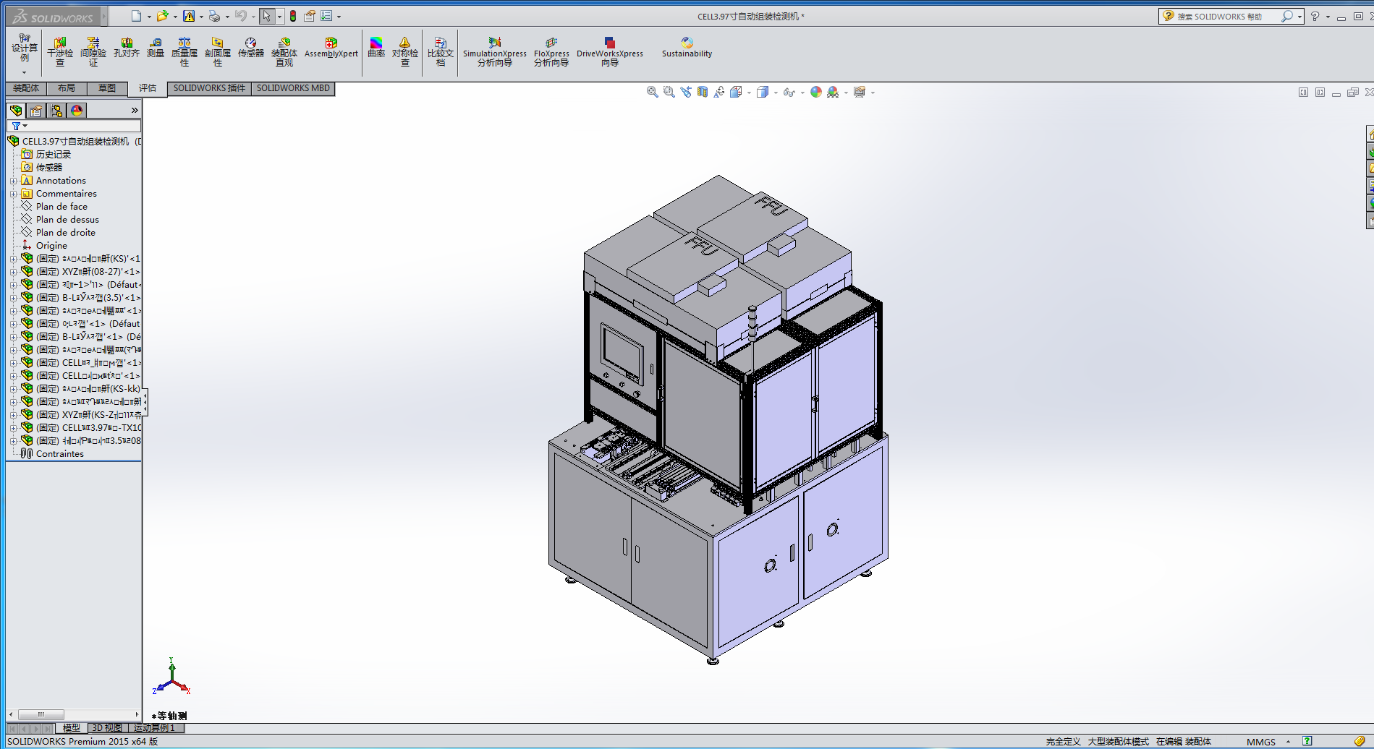Open the Sustainability tool
This screenshot has width=1374, height=749.
tap(687, 48)
